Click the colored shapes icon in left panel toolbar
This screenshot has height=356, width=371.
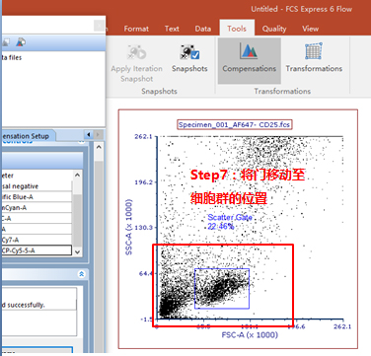(x=21, y=42)
